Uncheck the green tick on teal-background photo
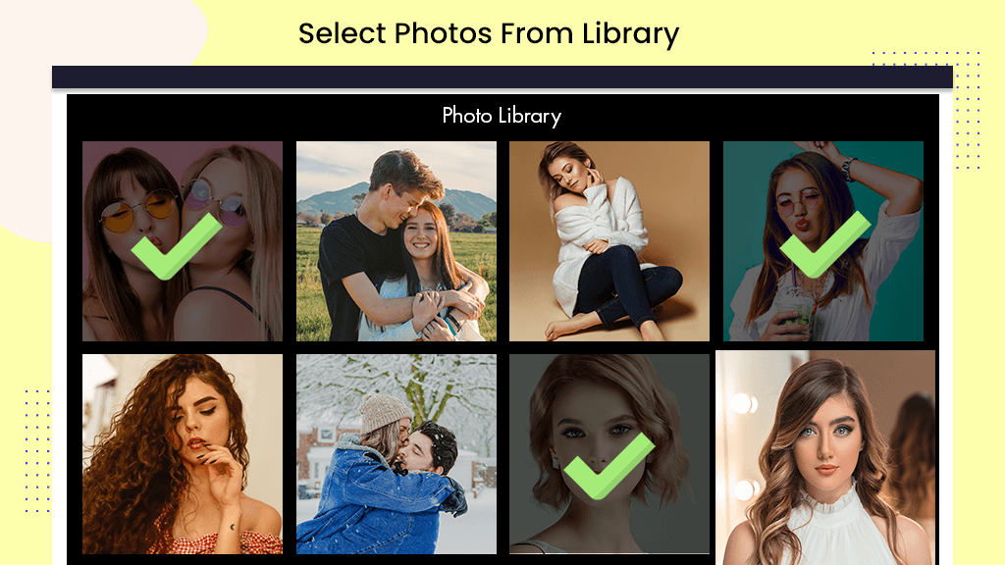Image resolution: width=1005 pixels, height=565 pixels. [824, 244]
